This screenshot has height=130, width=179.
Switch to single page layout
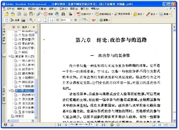coord(154,125)
